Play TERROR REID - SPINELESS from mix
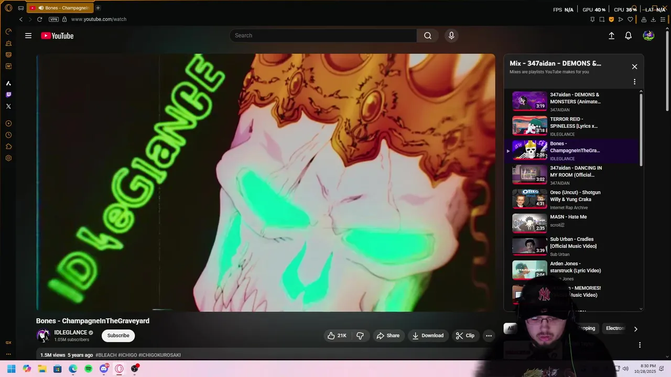The width and height of the screenshot is (671, 377). (x=571, y=126)
